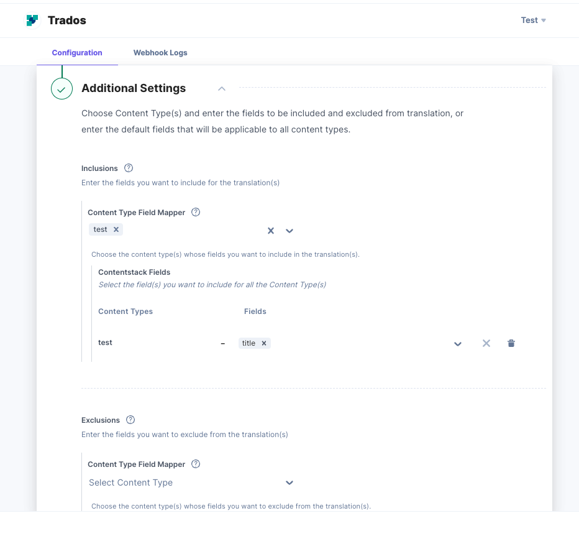579x549 pixels.
Task: Show help for Exclusions Content Type Field Mapper
Action: (196, 464)
